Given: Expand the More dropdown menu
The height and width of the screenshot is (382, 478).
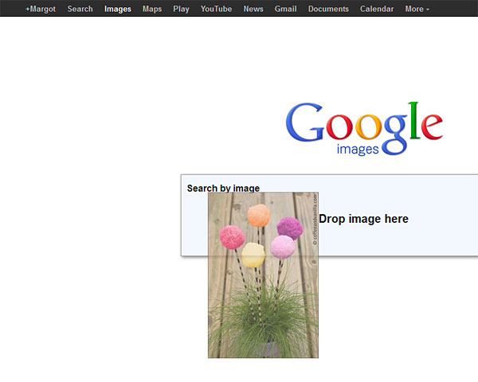Looking at the screenshot, I should [417, 9].
